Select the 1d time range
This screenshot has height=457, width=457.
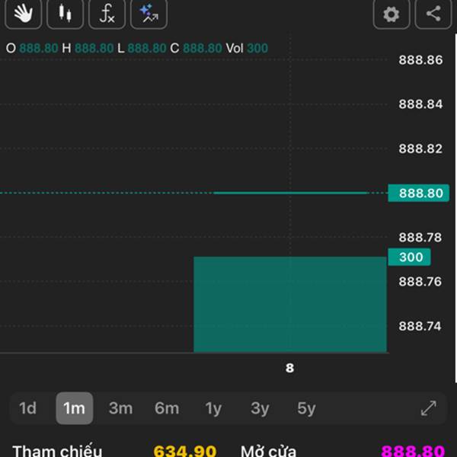coord(27,408)
